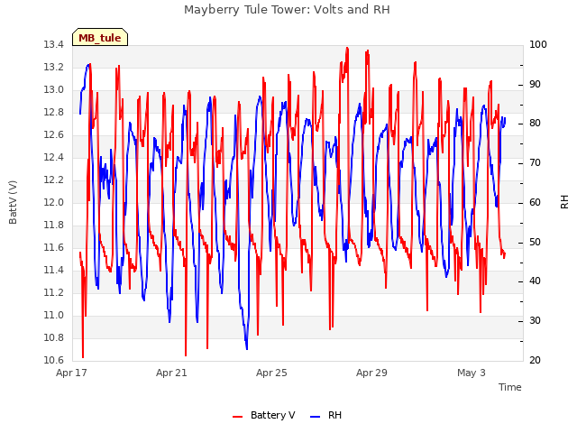Click the 12.4 voltage tick label

point(54,157)
